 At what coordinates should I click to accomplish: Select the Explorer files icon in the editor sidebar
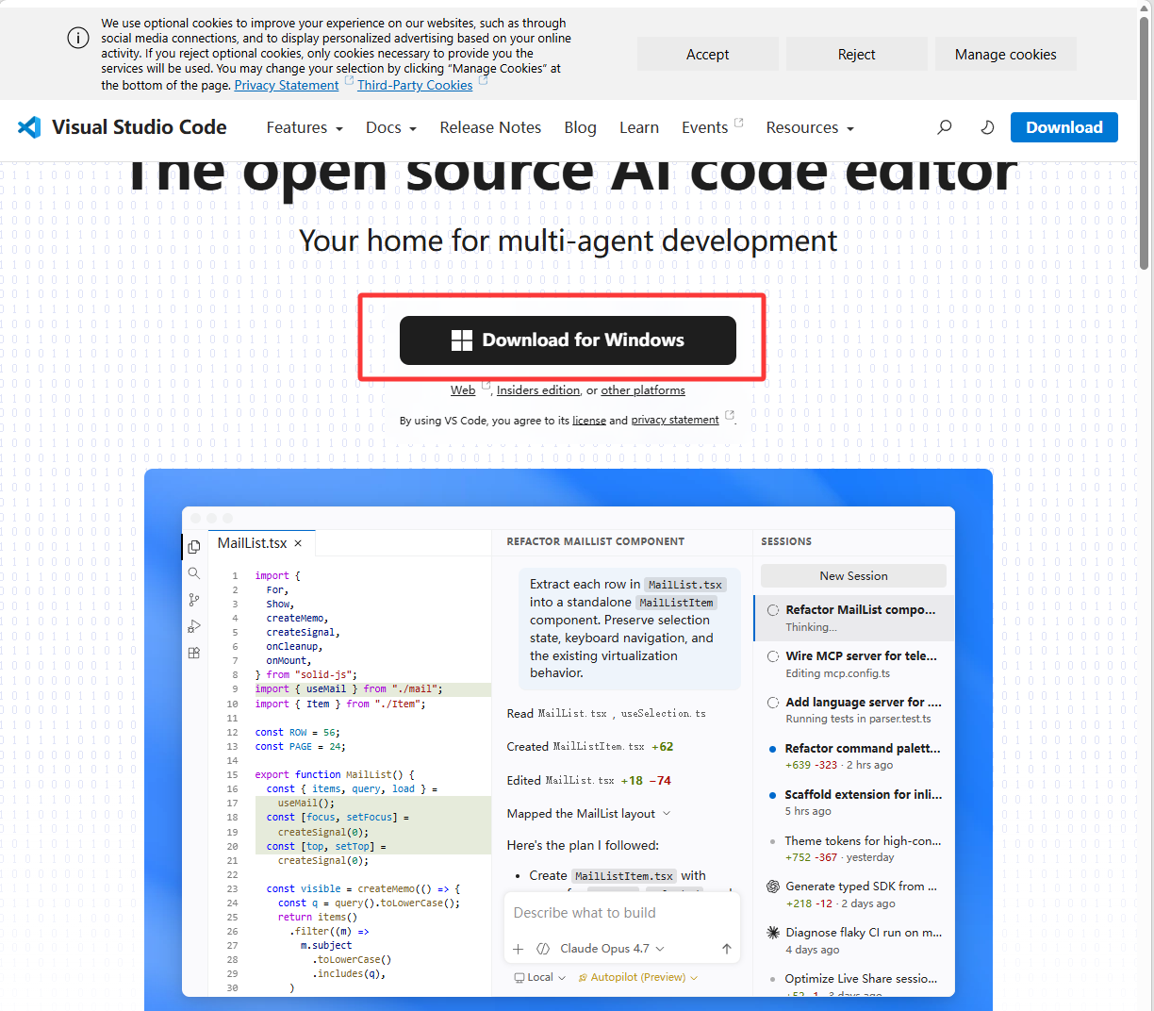pos(194,547)
